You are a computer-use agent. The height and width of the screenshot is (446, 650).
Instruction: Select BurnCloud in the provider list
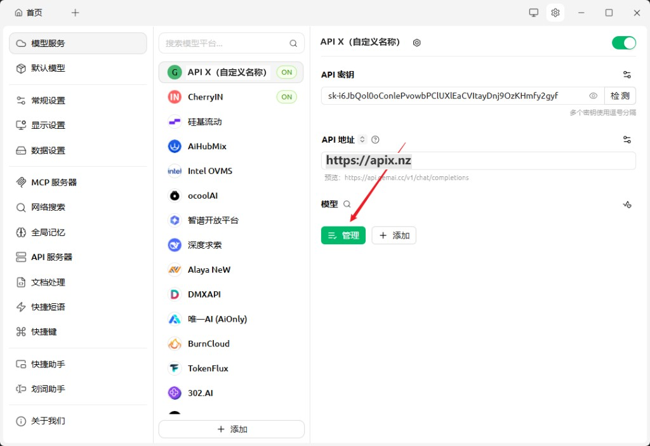231,344
